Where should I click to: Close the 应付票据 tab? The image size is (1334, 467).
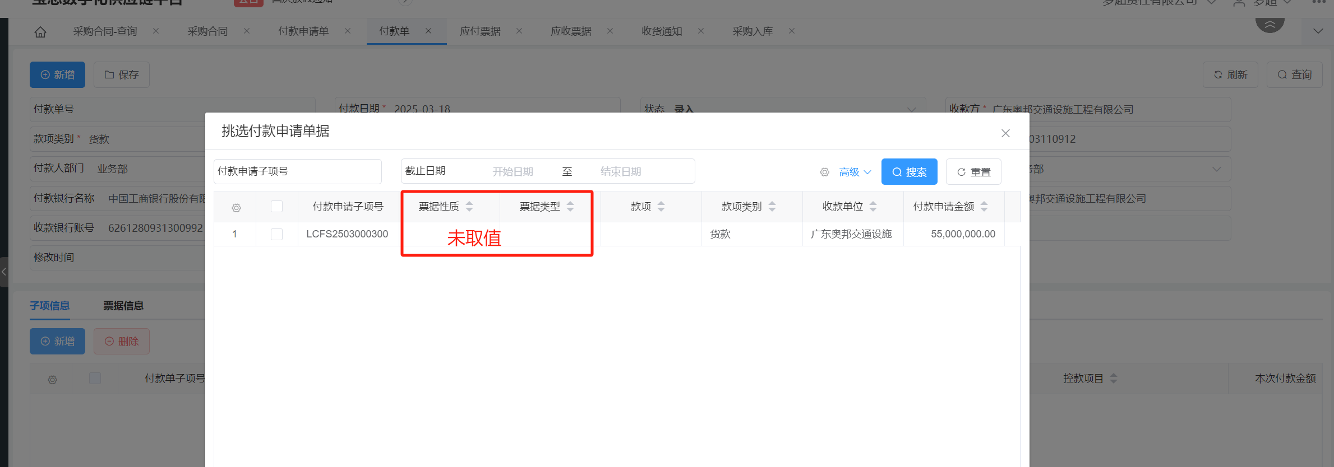[x=519, y=31]
